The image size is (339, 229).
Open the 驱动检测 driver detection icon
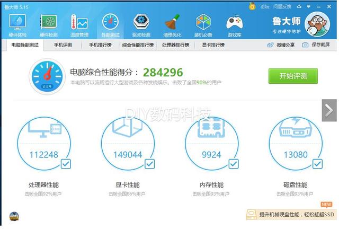141,22
